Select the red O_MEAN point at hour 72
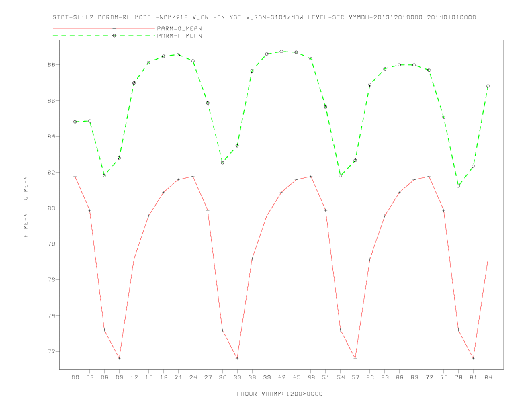This screenshot has width=532, height=411. (x=429, y=177)
